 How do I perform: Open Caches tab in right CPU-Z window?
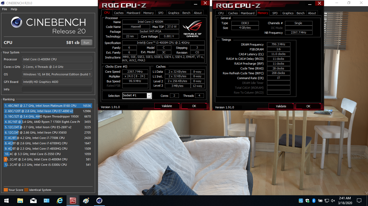pyautogui.click(x=233, y=13)
